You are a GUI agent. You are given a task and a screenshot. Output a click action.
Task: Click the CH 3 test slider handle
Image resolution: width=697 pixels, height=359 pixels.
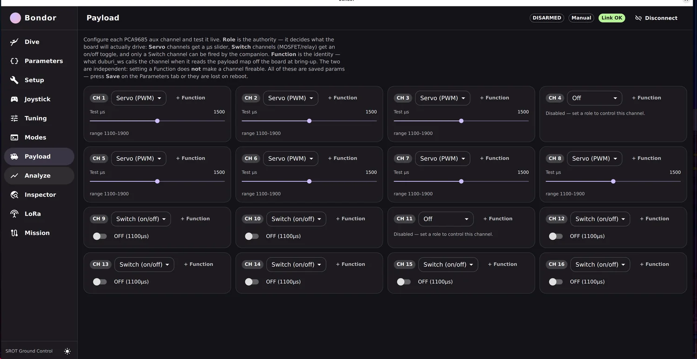point(461,121)
